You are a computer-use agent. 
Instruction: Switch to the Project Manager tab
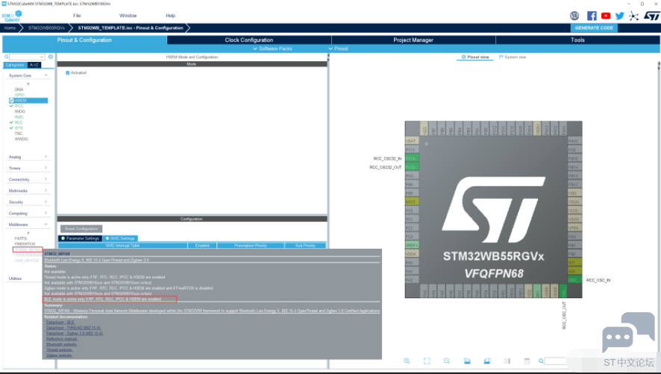click(x=413, y=40)
